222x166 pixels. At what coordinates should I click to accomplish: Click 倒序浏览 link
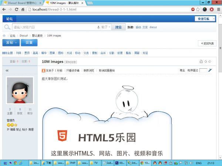pos(89,70)
